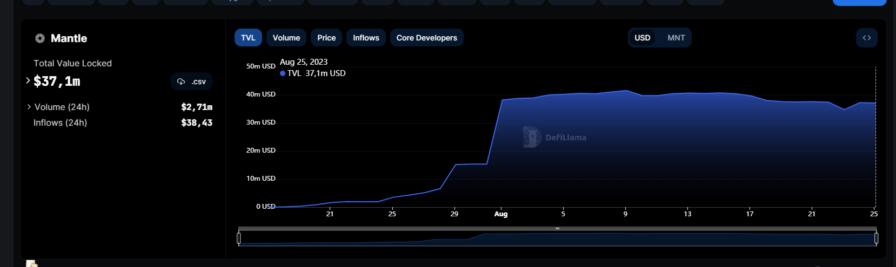Click the Aug x-axis label
Screen dimensions: 896x267
pos(501,214)
